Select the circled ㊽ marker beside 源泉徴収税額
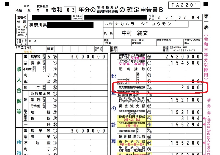This screenshot has height=155, width=220. 150,137
